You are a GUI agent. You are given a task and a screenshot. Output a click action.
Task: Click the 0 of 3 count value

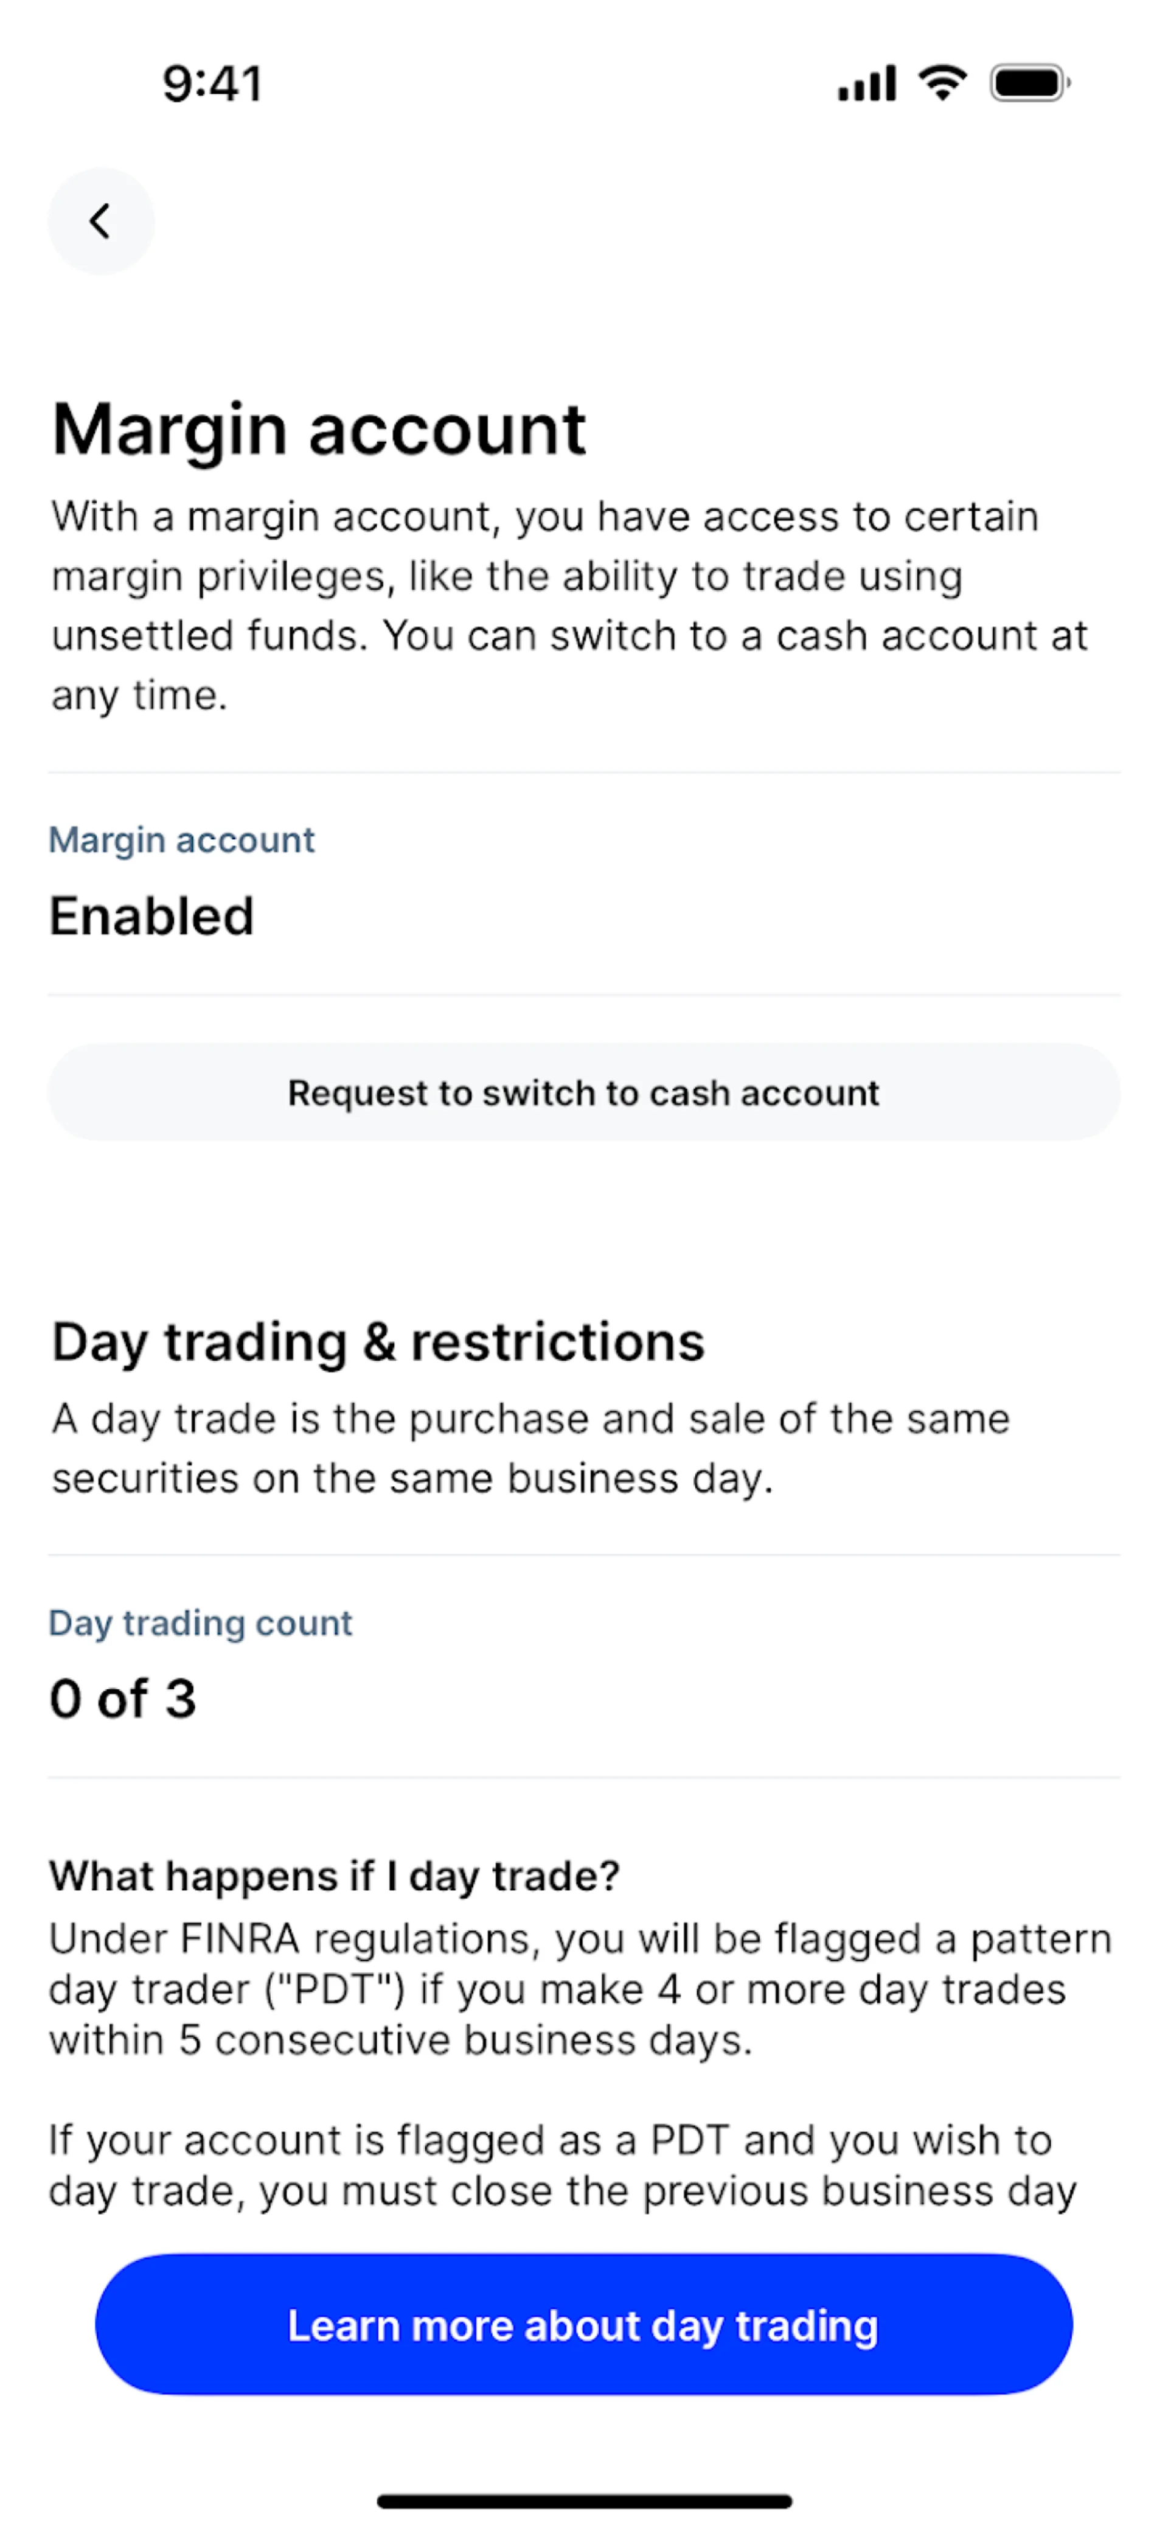123,1699
